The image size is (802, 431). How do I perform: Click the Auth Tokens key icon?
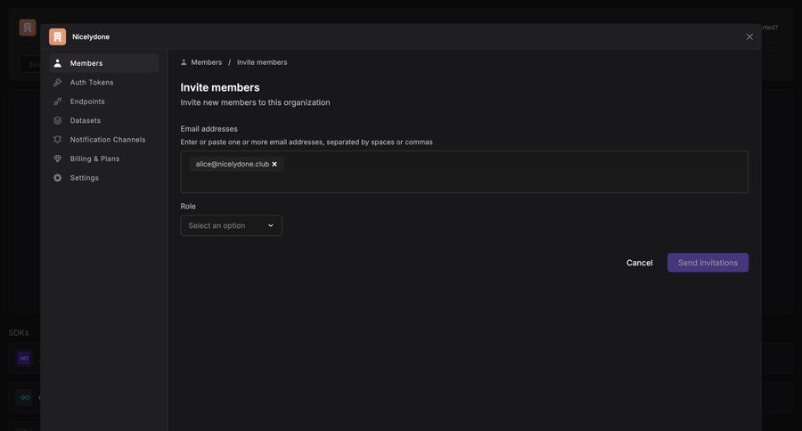pyautogui.click(x=58, y=83)
